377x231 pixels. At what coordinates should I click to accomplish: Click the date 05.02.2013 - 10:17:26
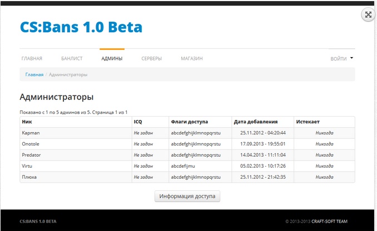click(x=263, y=166)
